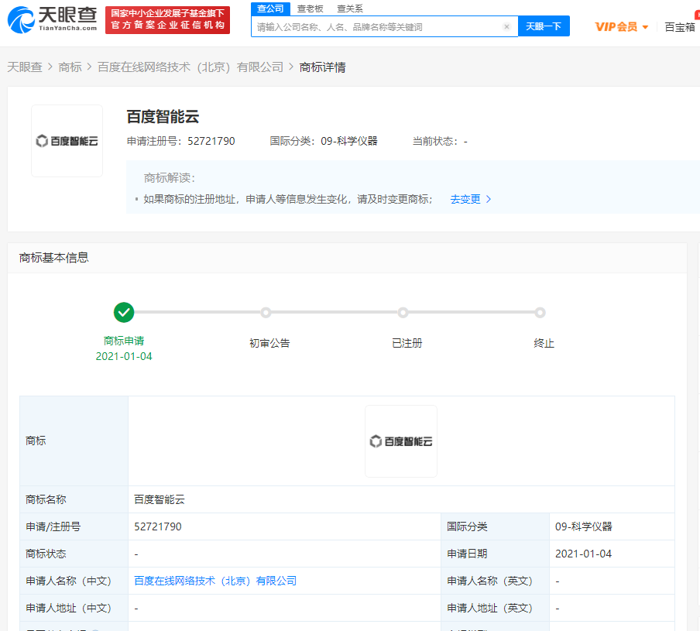Click the 初审公告 progress step circle
The image size is (700, 631).
point(266,313)
